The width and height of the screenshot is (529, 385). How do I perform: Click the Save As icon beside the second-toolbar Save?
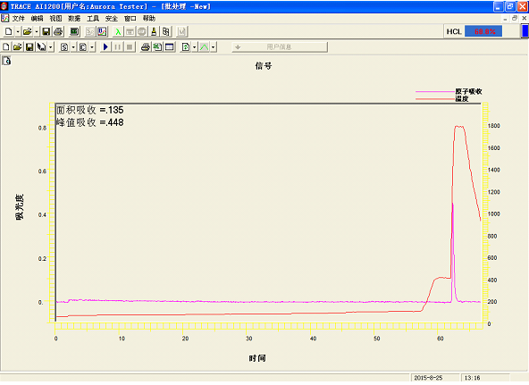click(41, 46)
